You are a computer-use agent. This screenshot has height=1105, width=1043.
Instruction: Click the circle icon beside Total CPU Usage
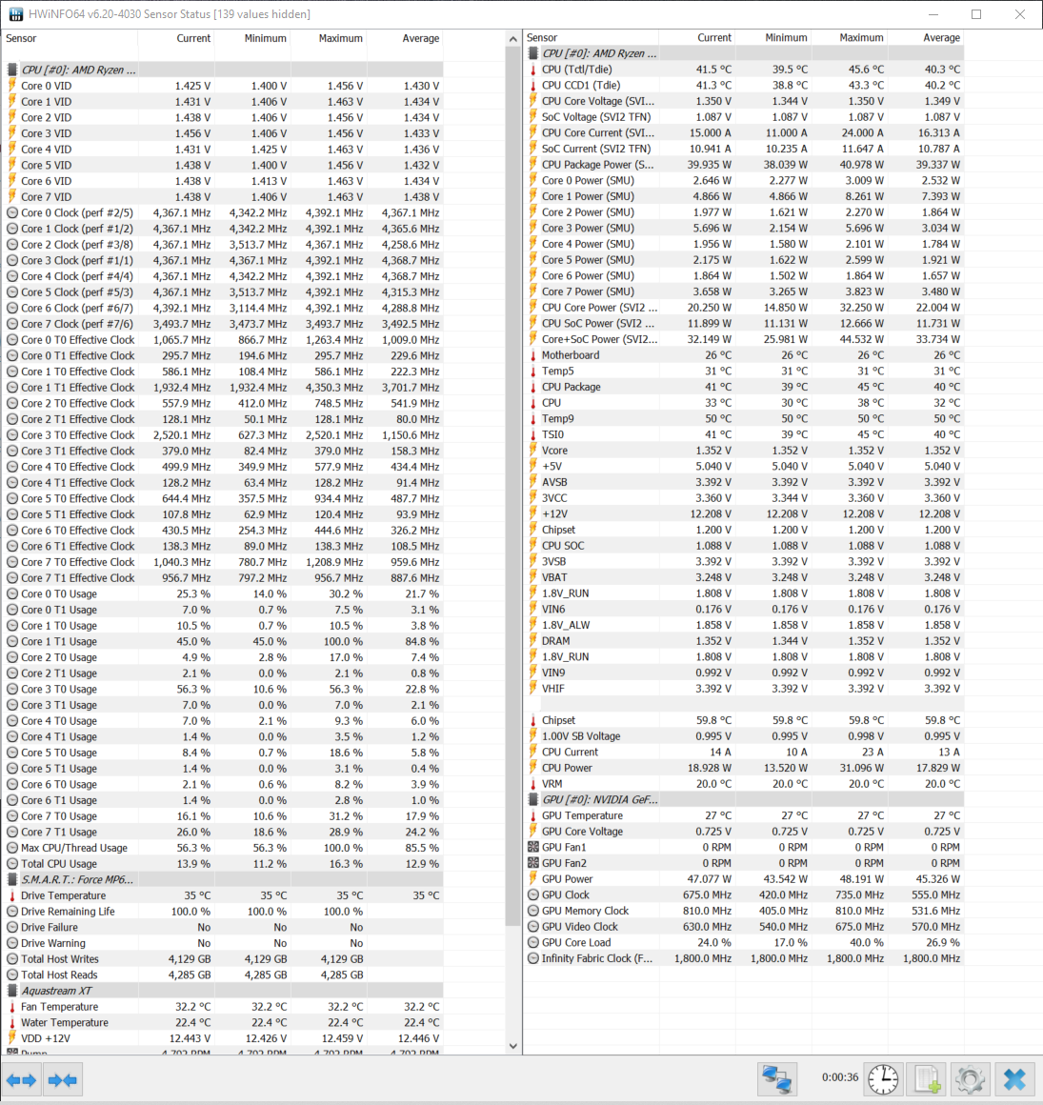12,864
